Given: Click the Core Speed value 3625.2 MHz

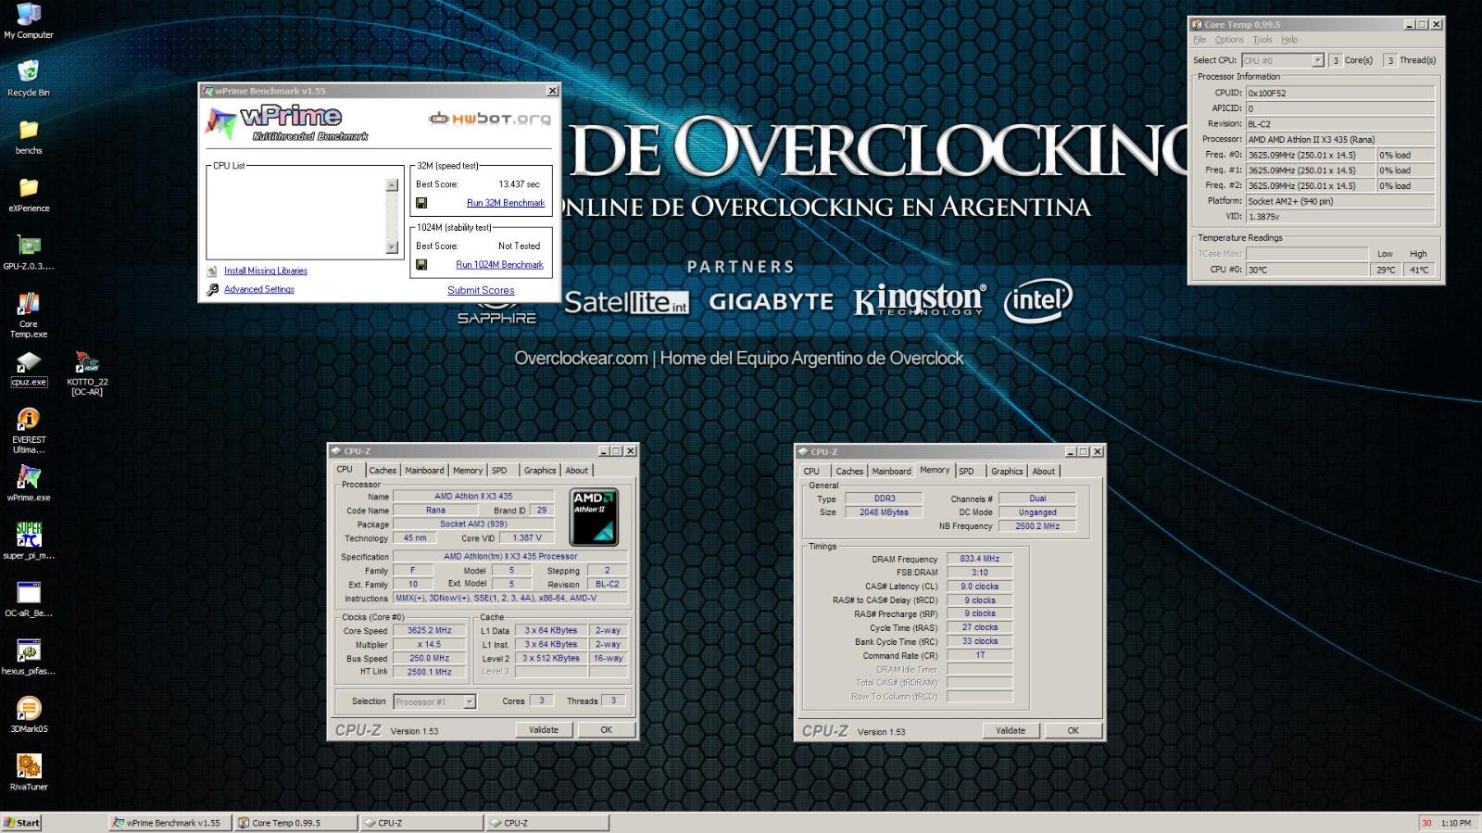Looking at the screenshot, I should [x=430, y=631].
